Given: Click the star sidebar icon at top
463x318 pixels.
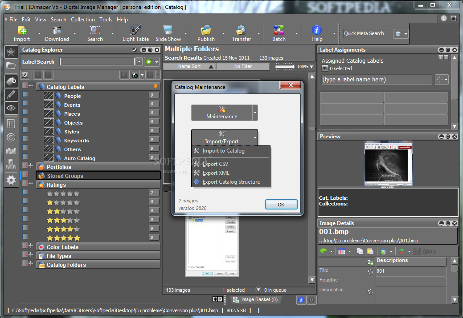Looking at the screenshot, I should pos(11,52).
